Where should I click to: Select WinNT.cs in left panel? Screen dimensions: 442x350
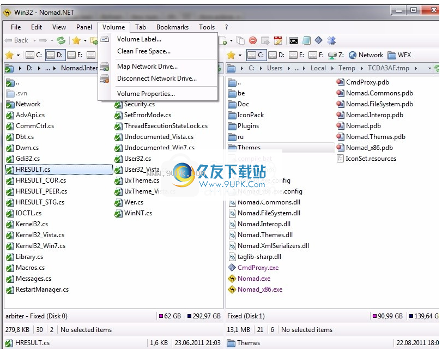click(x=134, y=213)
